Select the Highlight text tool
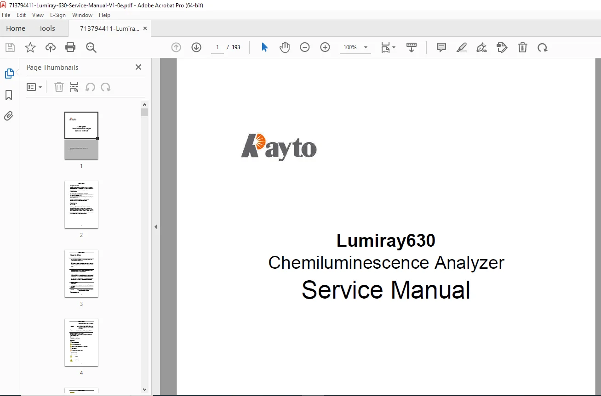The image size is (601, 396). click(x=462, y=47)
